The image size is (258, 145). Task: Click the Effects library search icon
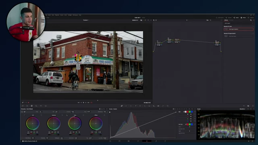click(251, 20)
